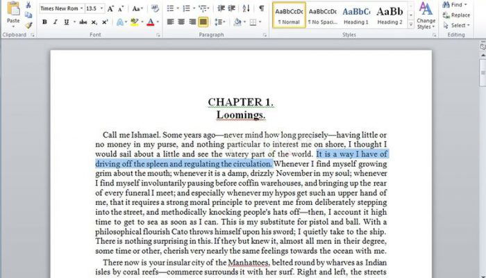This screenshot has height=278, width=486.
Task: Toggle superscript formatting
Action: tap(105, 22)
